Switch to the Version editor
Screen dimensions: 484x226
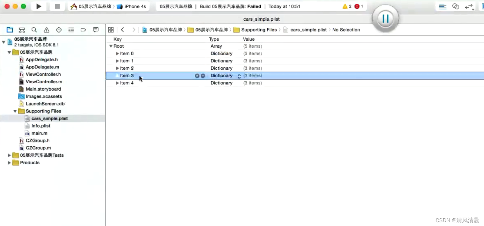(469, 6)
